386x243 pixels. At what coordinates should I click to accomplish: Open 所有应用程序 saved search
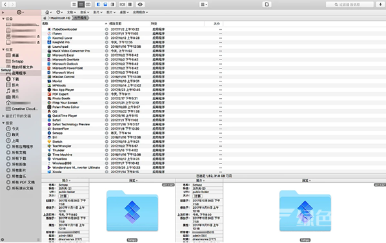tap(21, 147)
